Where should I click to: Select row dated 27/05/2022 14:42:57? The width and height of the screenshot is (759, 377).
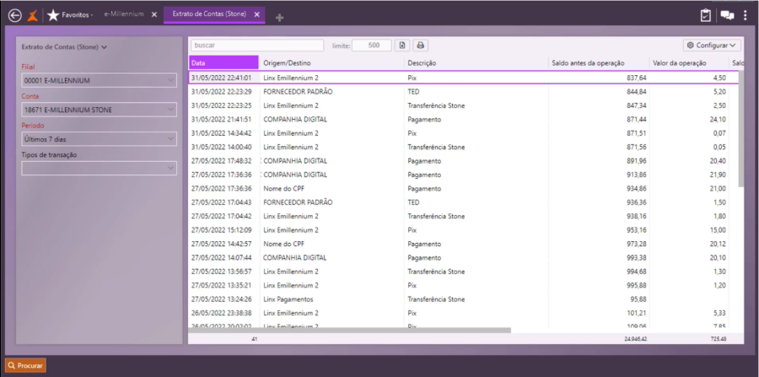tap(463, 244)
